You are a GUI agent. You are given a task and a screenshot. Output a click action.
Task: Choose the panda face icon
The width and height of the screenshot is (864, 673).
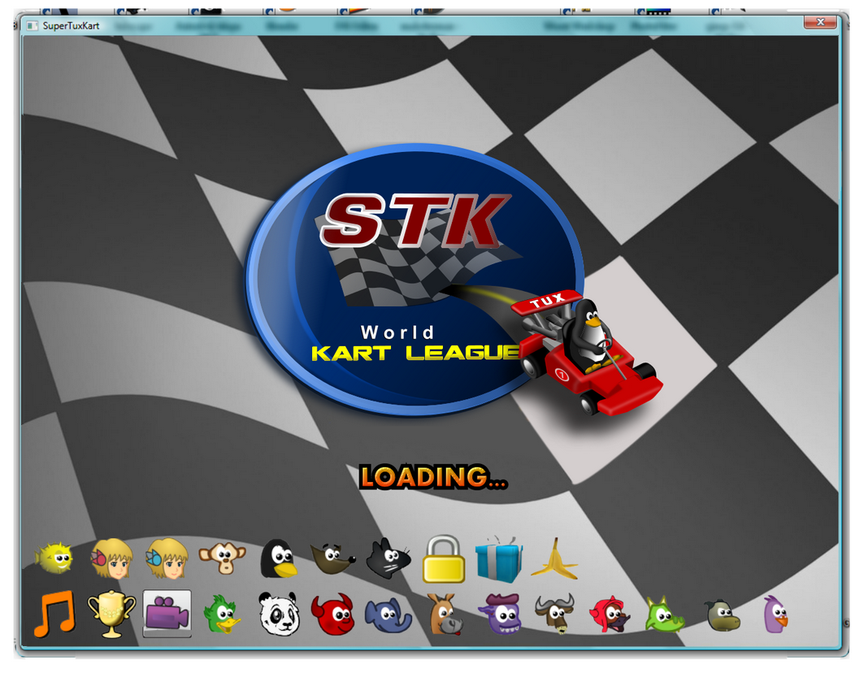279,614
